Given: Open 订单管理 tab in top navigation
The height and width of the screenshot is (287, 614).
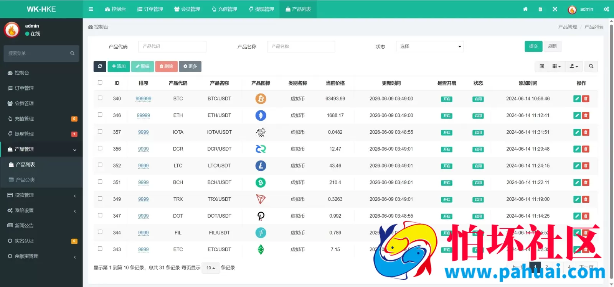Looking at the screenshot, I should click(150, 9).
